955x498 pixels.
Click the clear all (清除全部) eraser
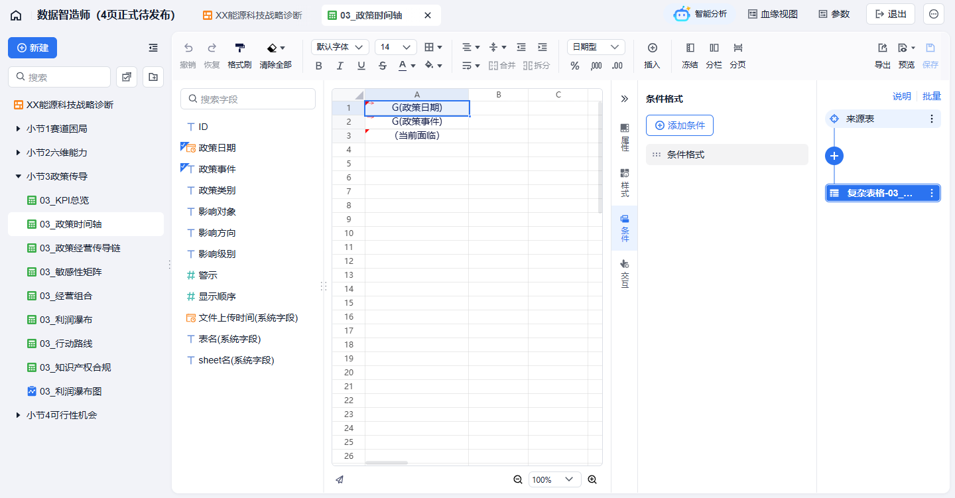272,48
